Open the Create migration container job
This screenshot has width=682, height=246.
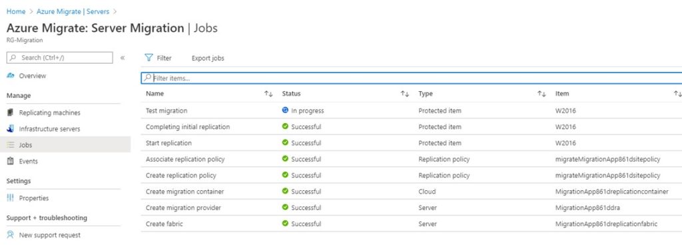coord(185,191)
